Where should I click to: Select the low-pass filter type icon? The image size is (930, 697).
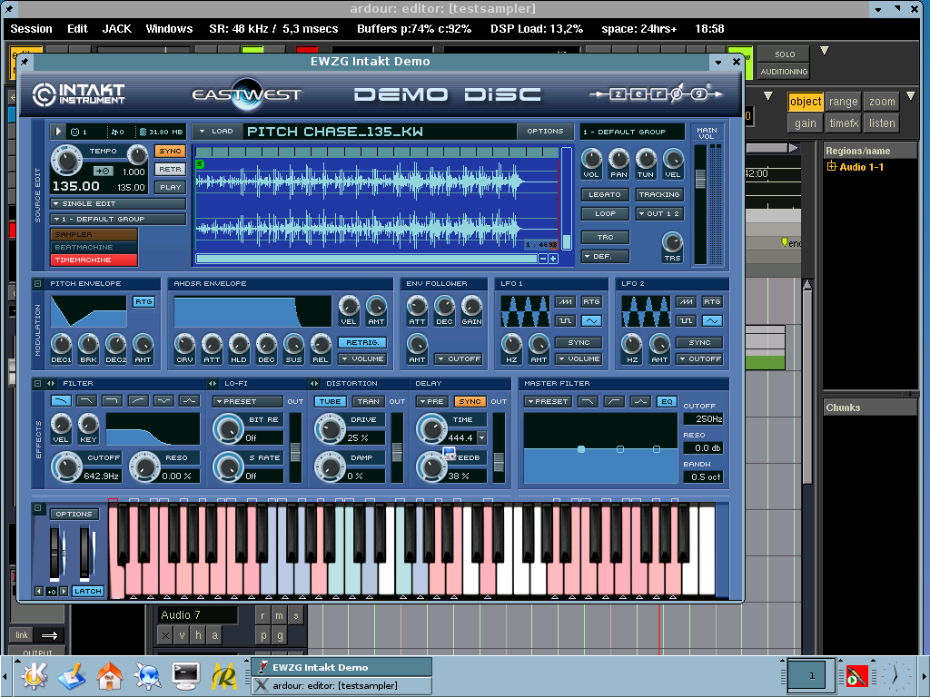coord(62,400)
